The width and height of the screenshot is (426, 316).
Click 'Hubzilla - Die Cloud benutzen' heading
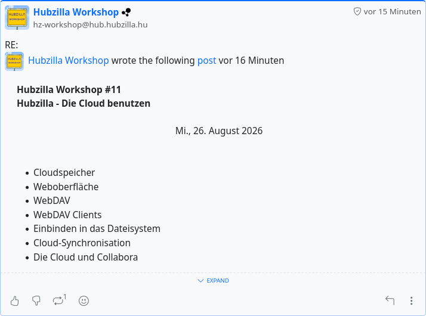point(84,103)
